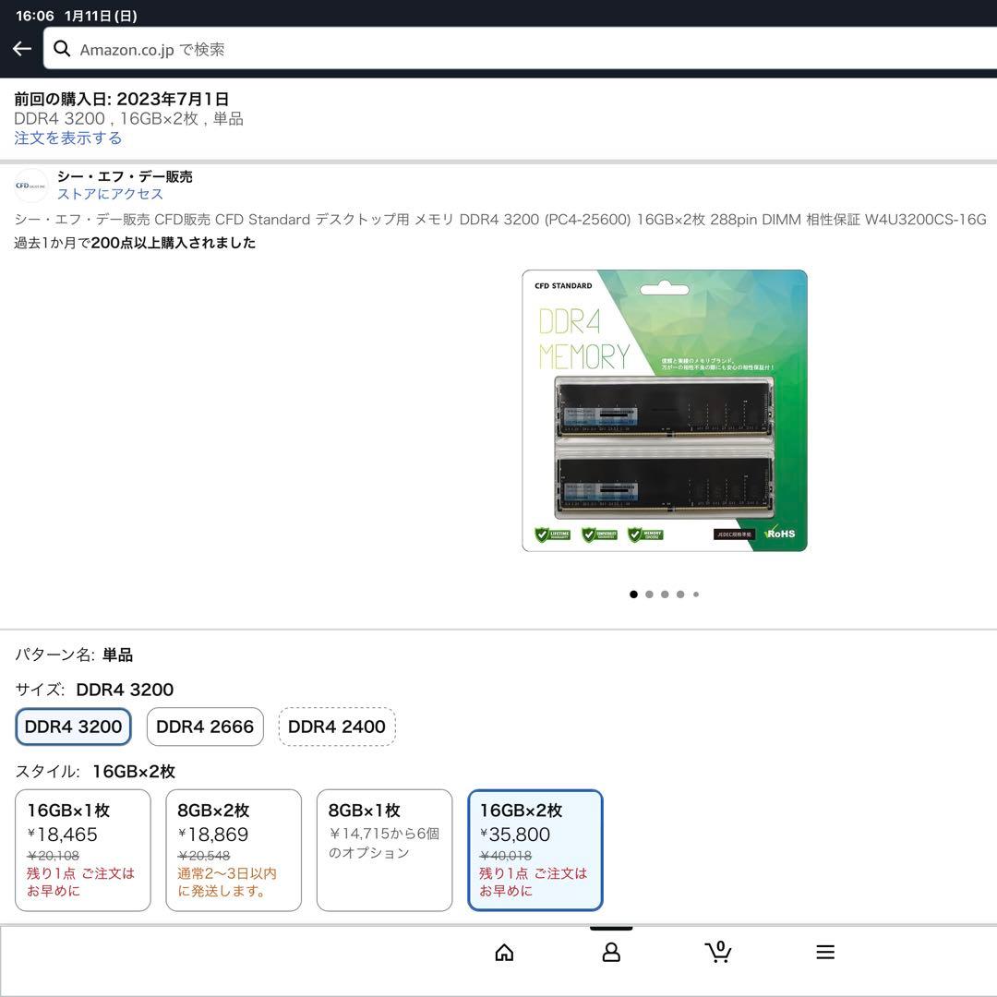The width and height of the screenshot is (997, 997).
Task: Select the second carousel dot
Action: (649, 595)
